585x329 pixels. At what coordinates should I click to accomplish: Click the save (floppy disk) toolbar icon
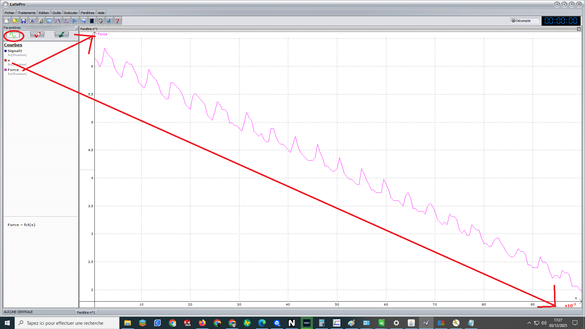coord(23,21)
